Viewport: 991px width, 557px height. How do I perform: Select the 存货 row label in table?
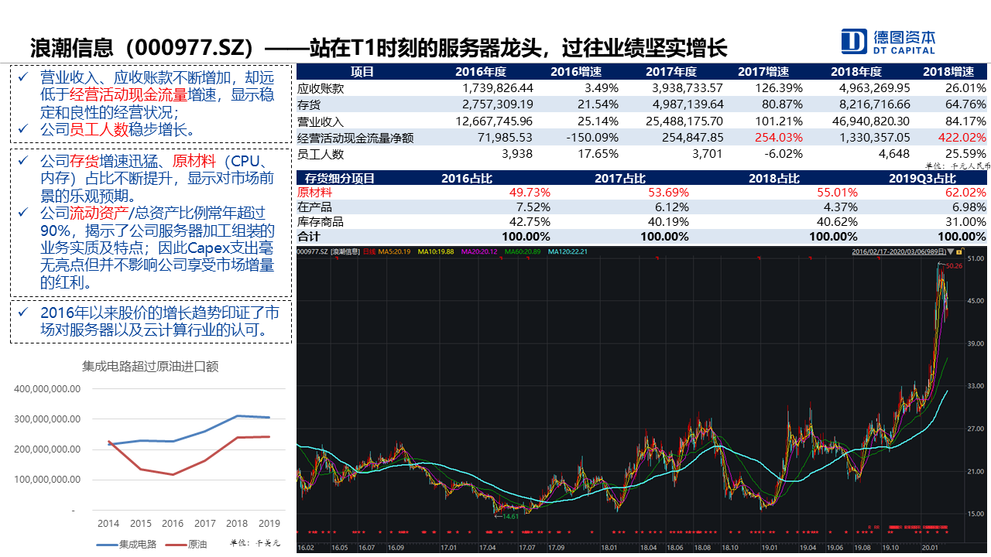tap(310, 104)
